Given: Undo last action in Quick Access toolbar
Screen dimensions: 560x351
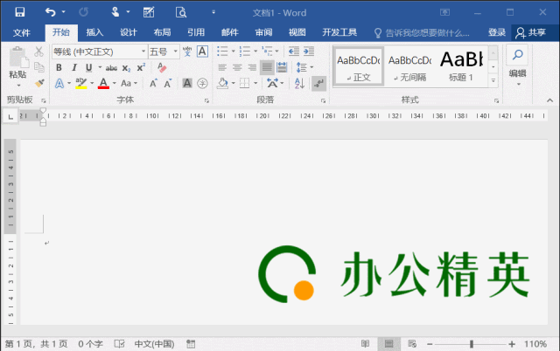Looking at the screenshot, I should tap(51, 12).
